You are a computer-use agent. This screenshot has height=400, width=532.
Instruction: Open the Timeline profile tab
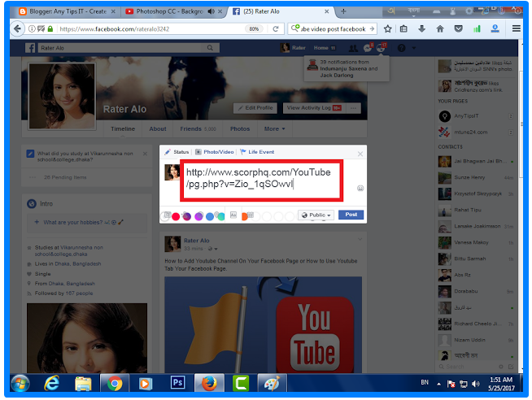123,128
